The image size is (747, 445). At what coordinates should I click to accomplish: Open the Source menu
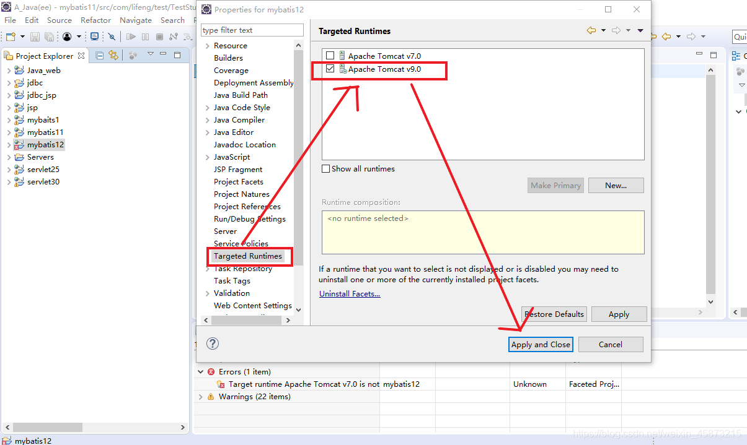[x=60, y=20]
